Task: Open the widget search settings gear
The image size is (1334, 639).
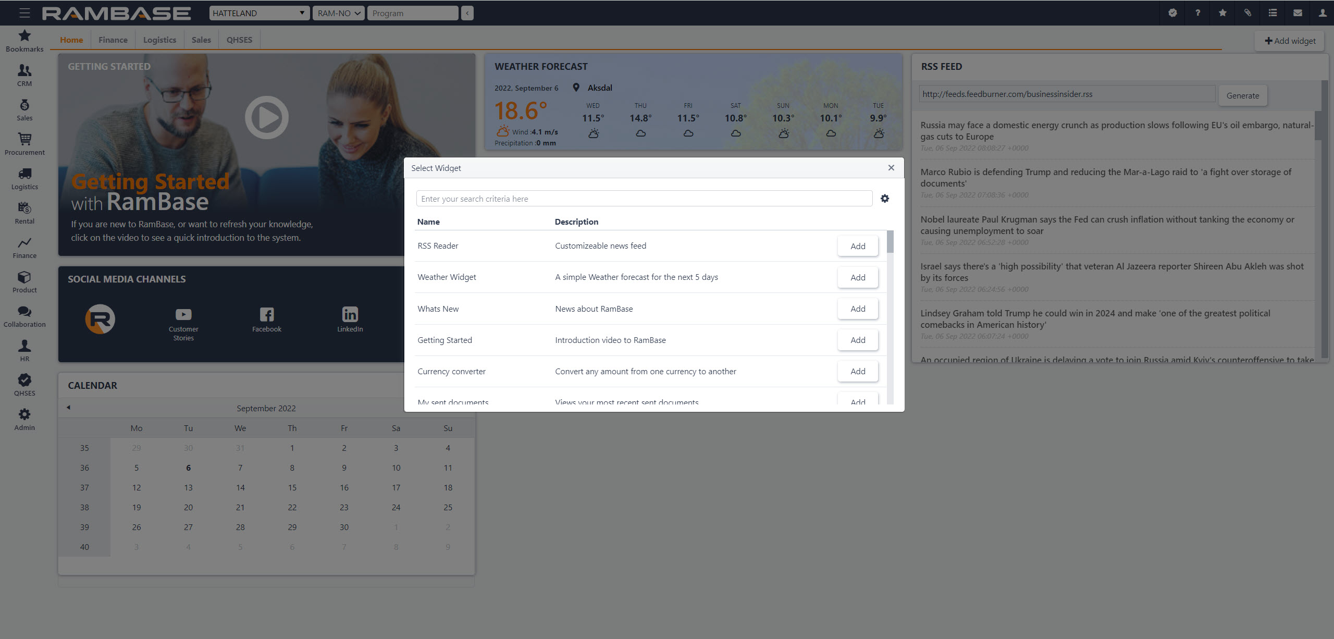Action: point(885,198)
